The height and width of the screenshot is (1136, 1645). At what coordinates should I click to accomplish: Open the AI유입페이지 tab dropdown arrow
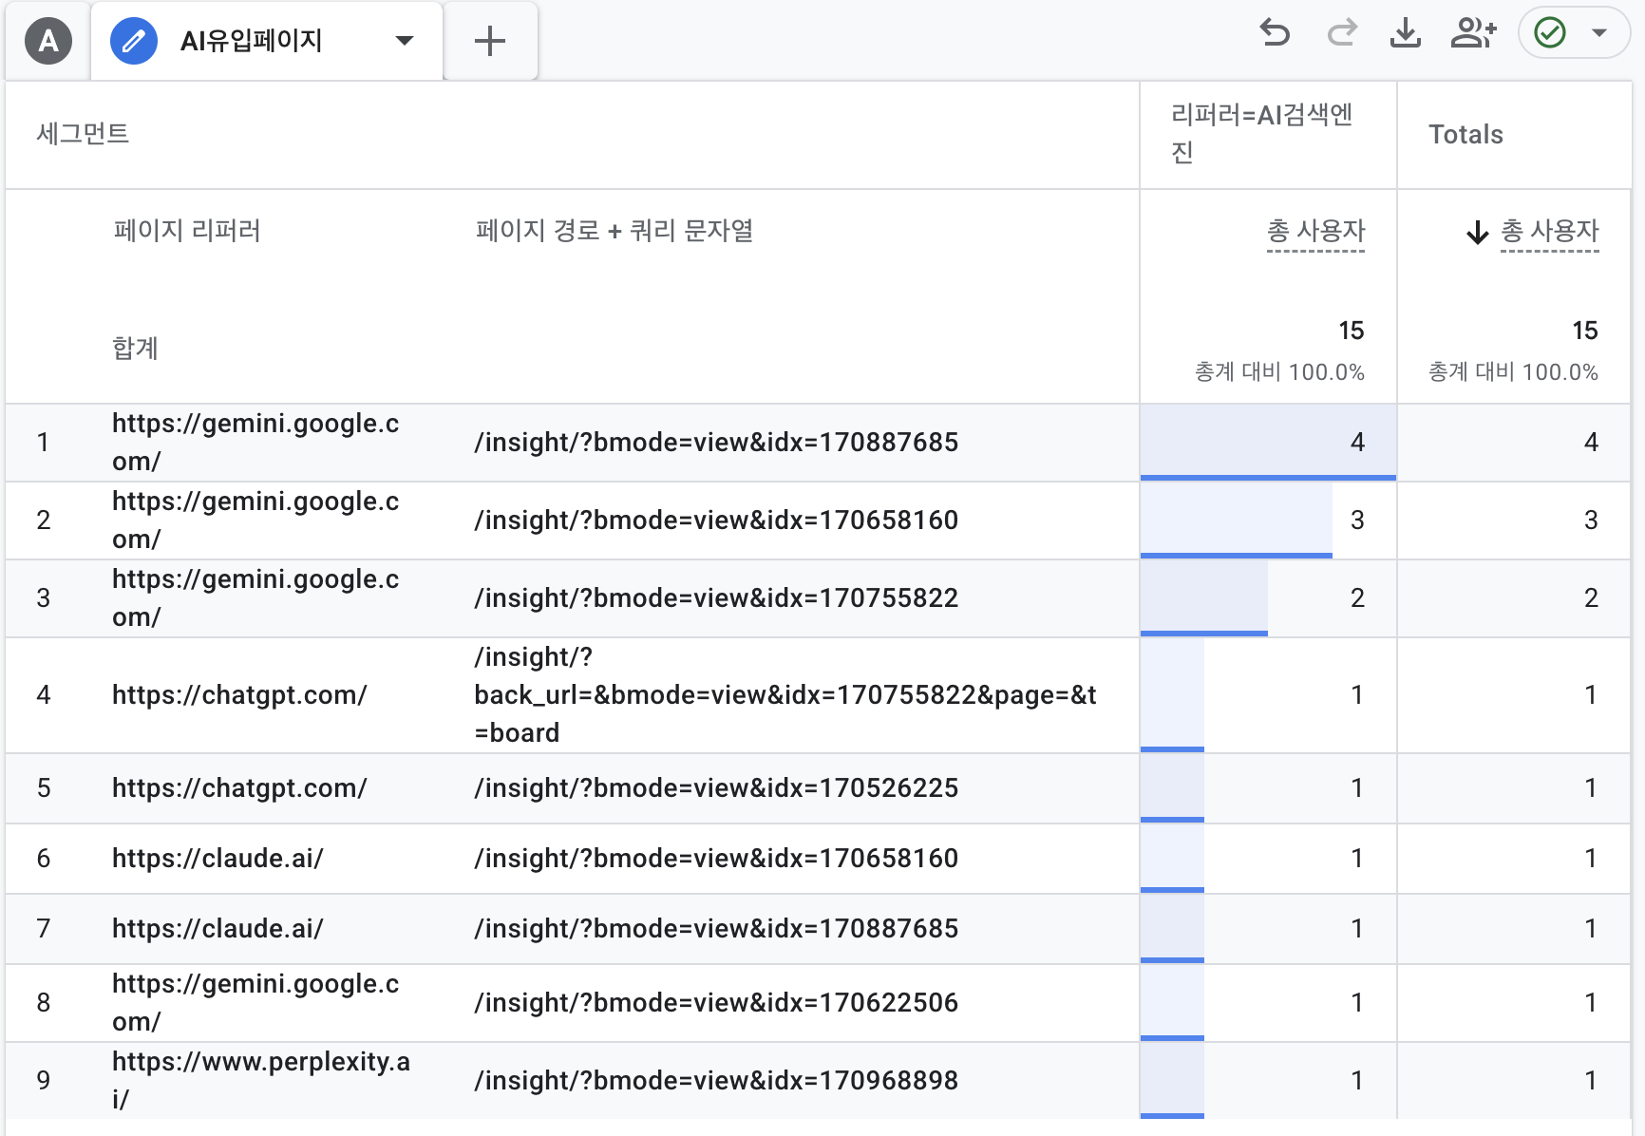coord(405,41)
